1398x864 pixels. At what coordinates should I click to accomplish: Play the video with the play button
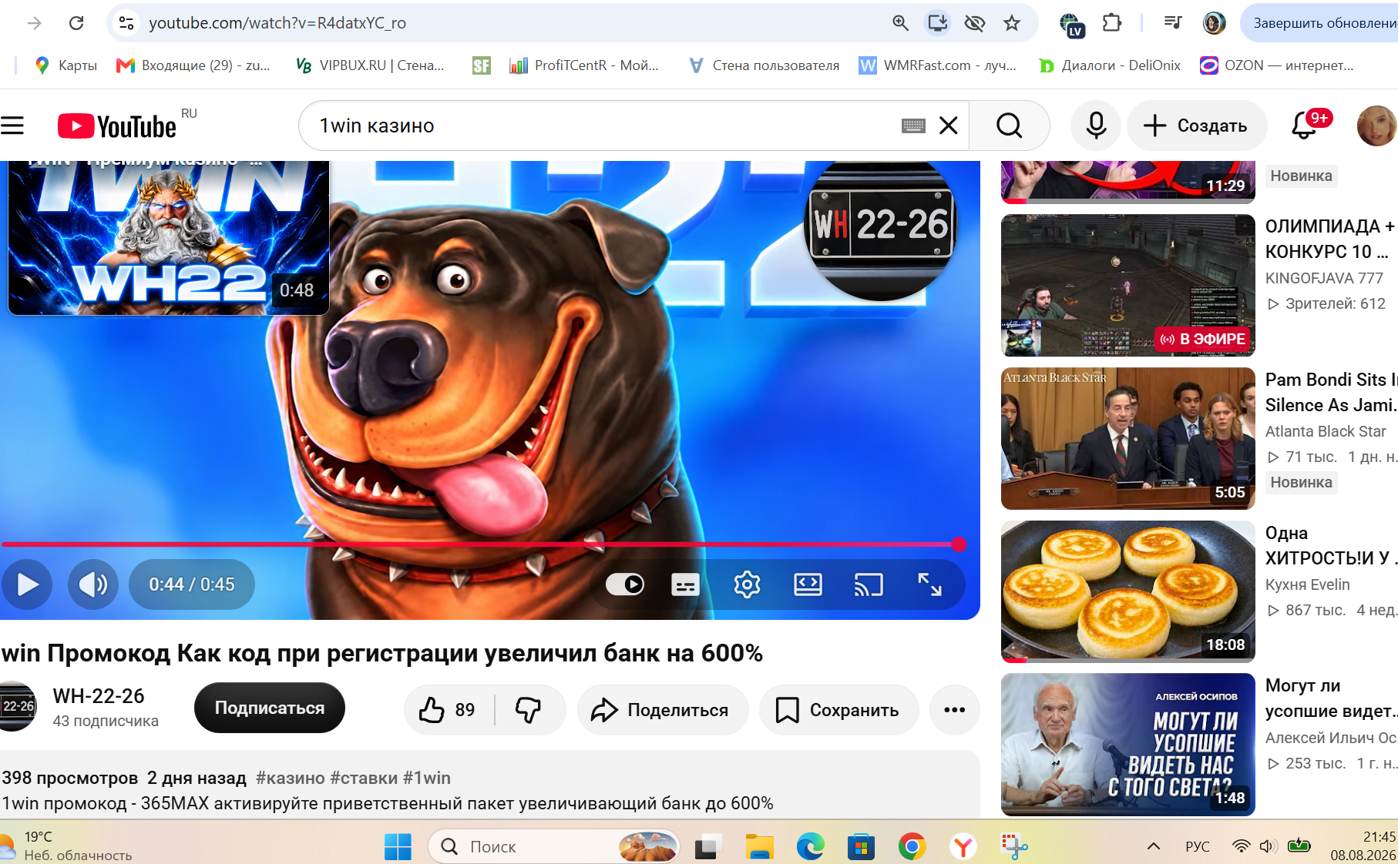coord(27,584)
